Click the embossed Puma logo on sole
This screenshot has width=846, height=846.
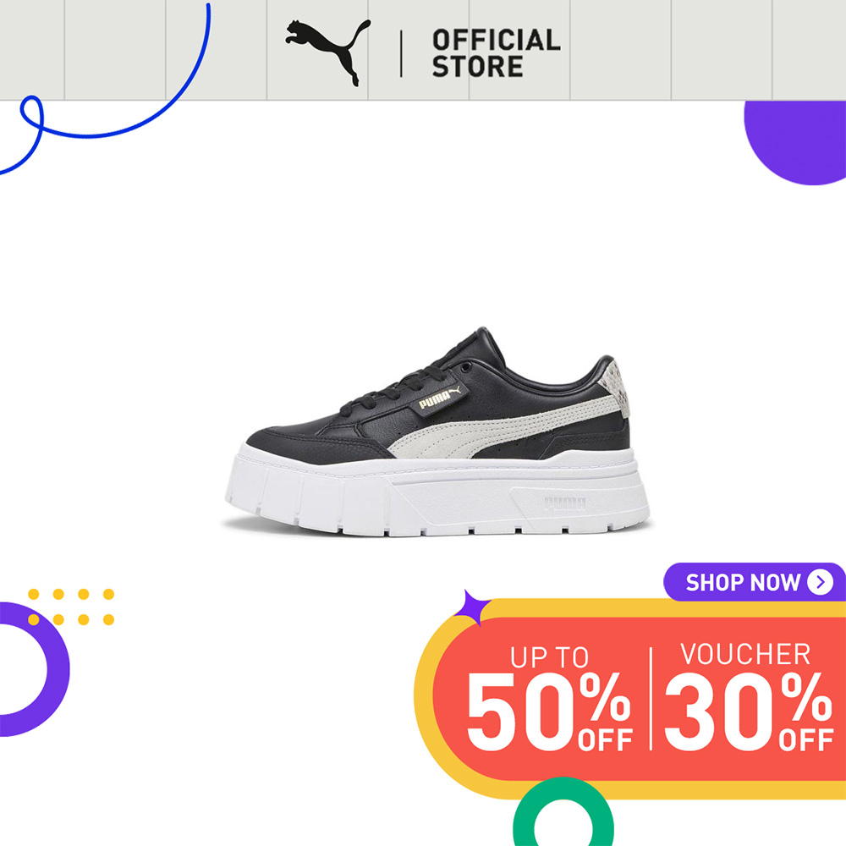click(564, 504)
